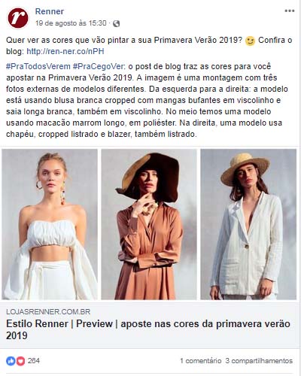Viewport: 301px width, 376px height.
Task: Click the Renner red logo avatar
Action: [x=18, y=18]
